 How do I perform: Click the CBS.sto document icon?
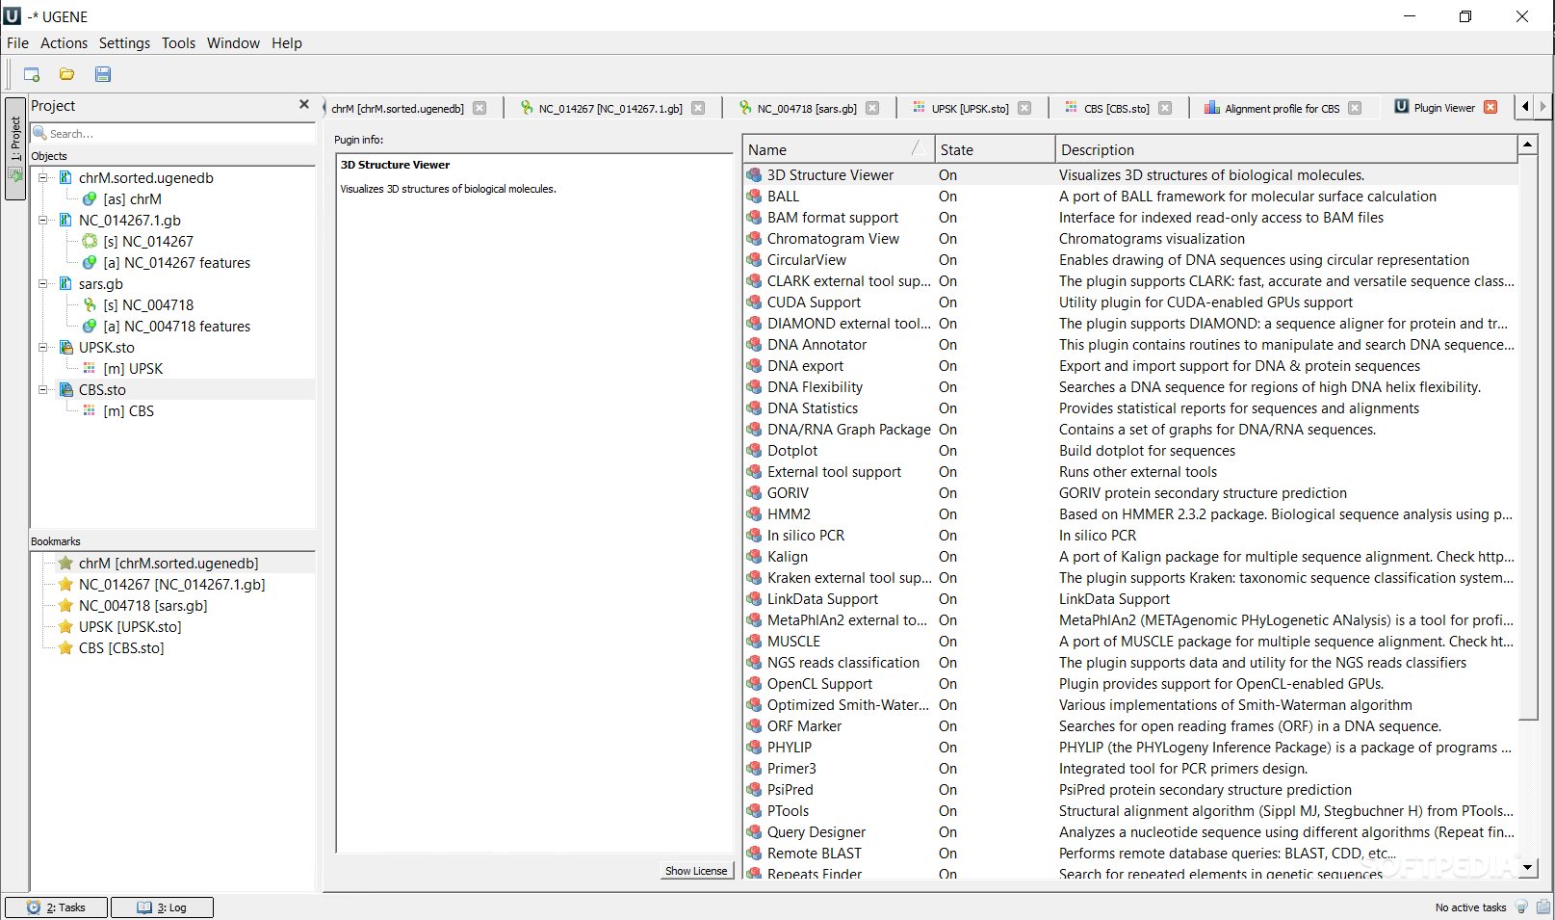tap(66, 389)
